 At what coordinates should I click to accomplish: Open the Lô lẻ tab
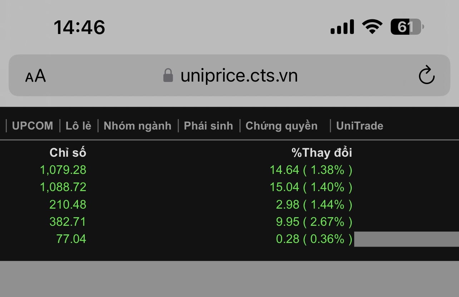78,126
